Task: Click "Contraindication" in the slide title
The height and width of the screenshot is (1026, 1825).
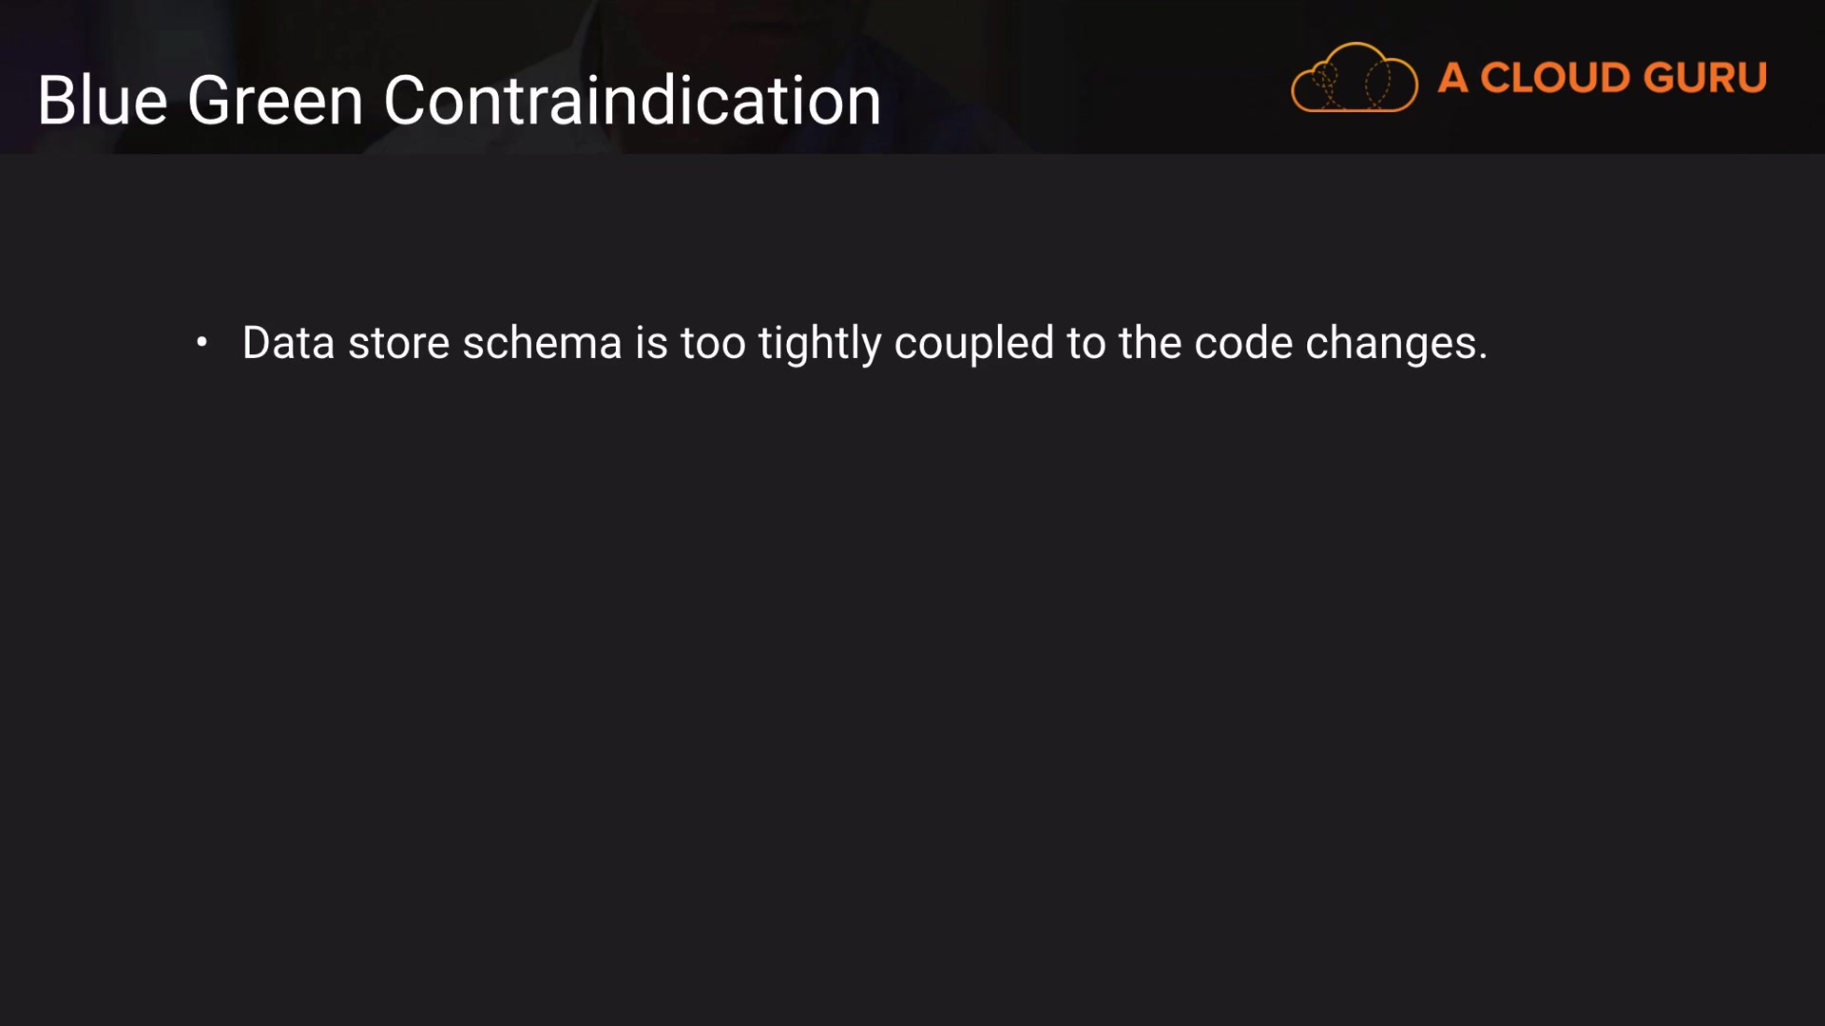Action: [632, 101]
